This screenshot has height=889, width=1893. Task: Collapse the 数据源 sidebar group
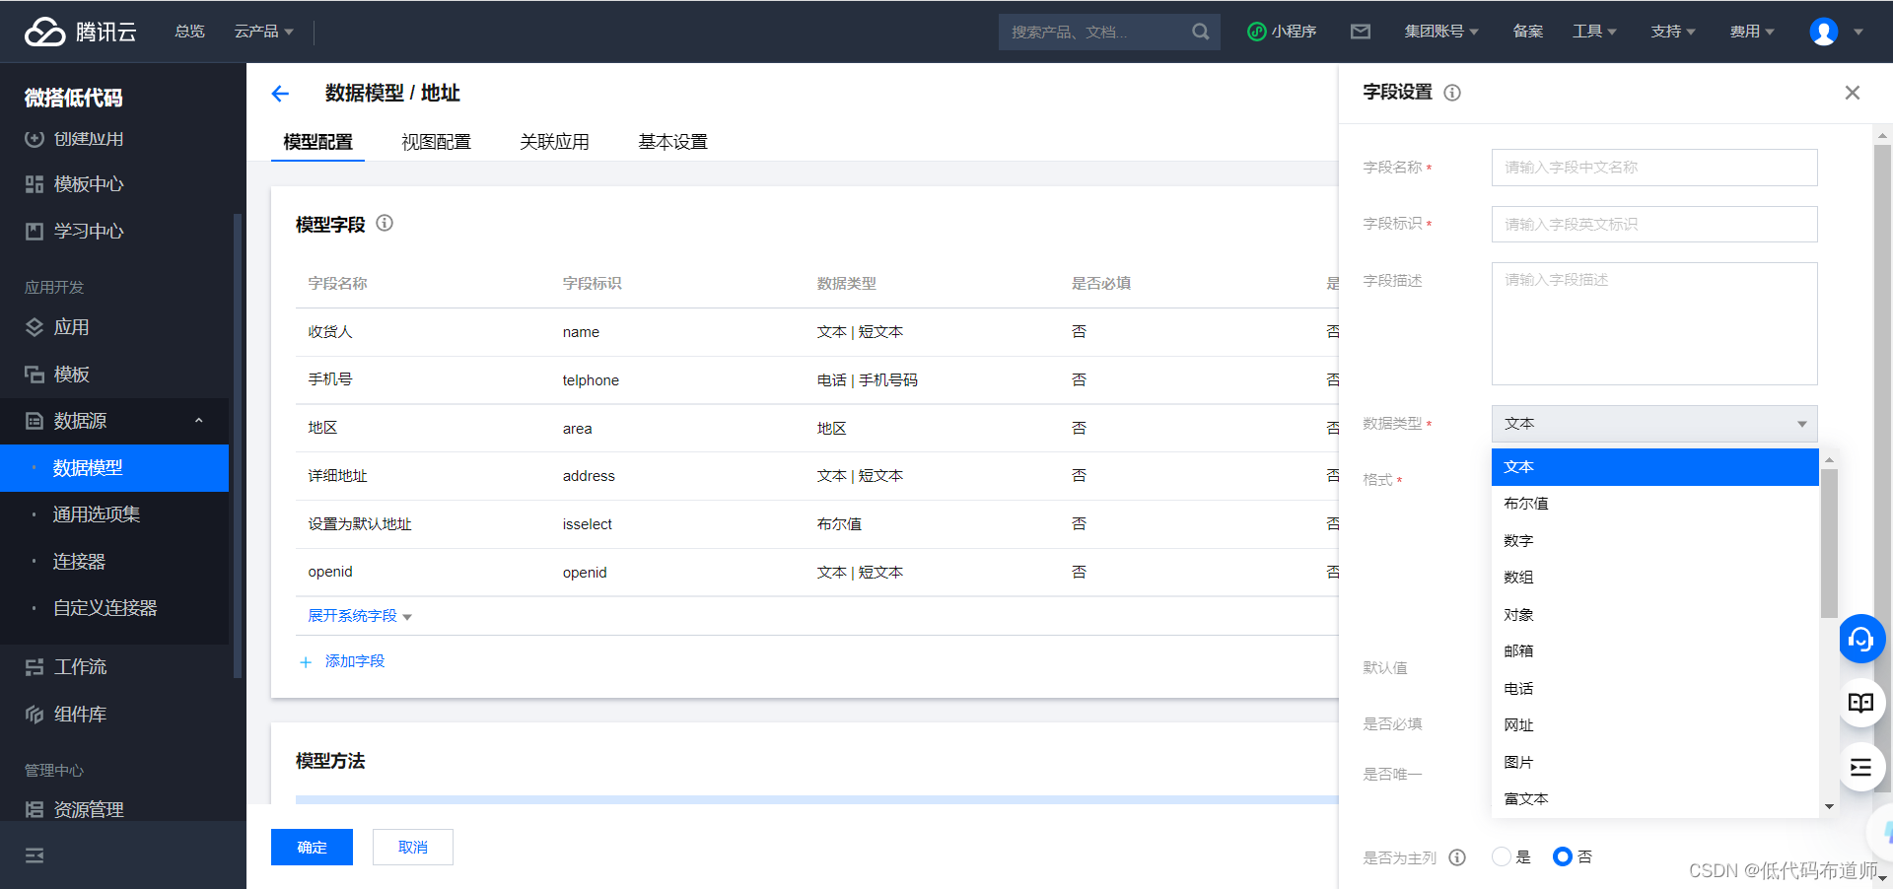198,421
